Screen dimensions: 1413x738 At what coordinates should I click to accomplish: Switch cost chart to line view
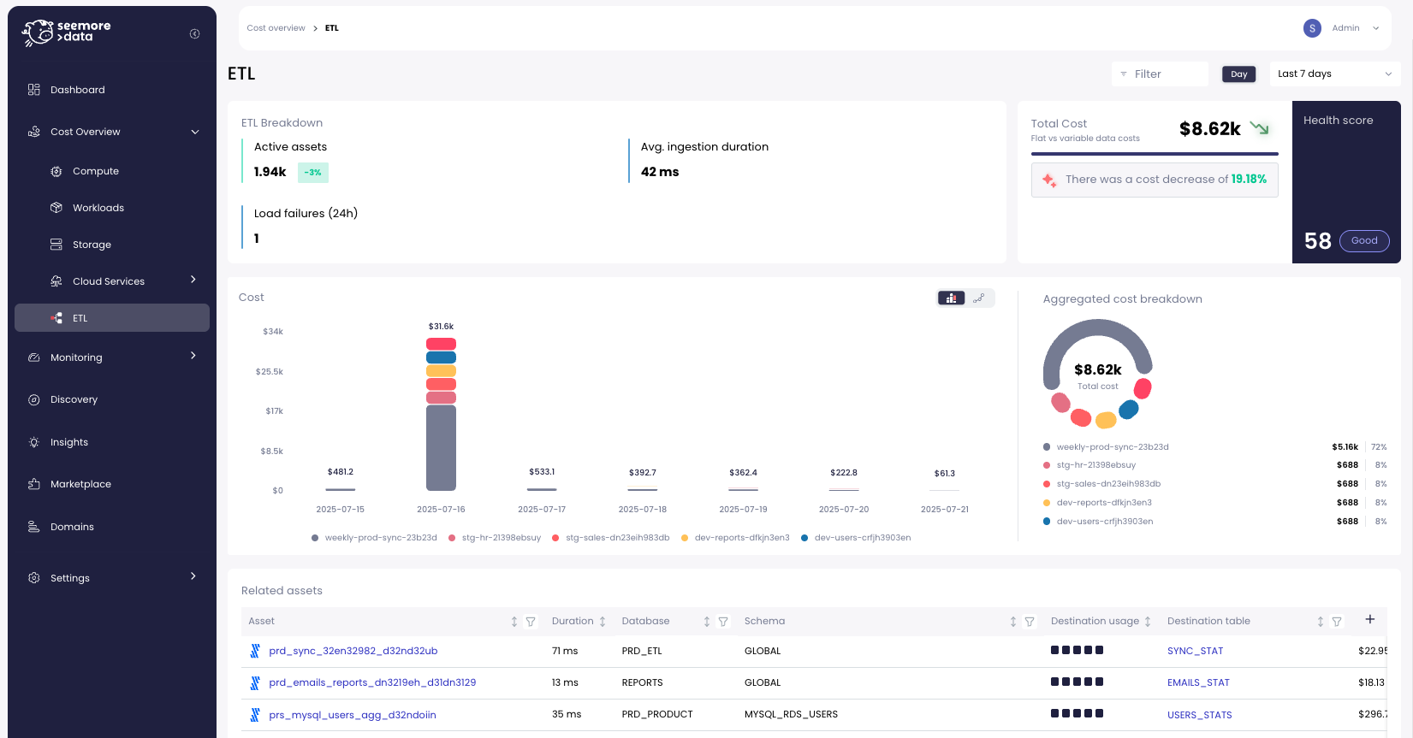pos(979,298)
